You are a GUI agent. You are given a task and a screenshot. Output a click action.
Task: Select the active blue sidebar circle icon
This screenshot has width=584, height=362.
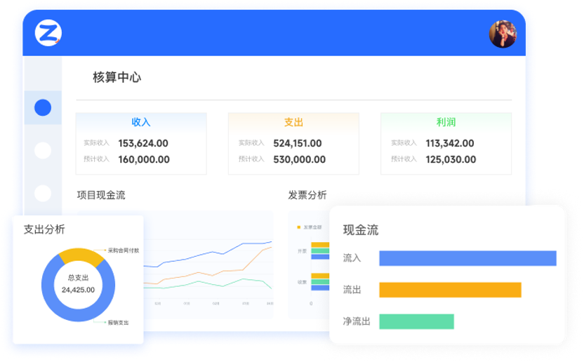pos(43,107)
